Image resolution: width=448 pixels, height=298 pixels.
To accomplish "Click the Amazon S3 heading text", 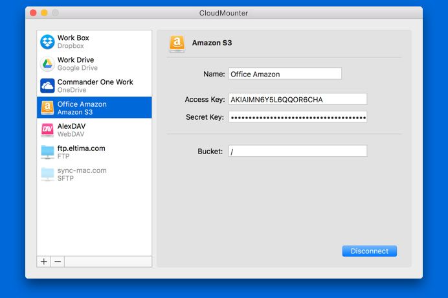I will coord(212,43).
